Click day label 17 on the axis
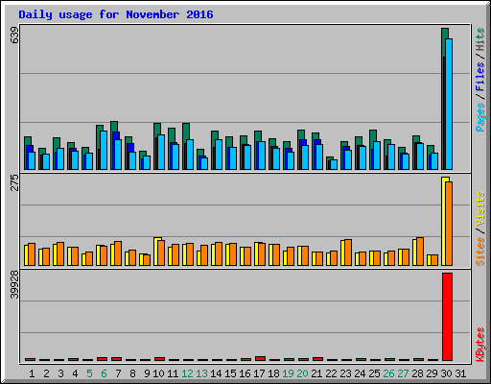491x384 pixels. click(259, 373)
